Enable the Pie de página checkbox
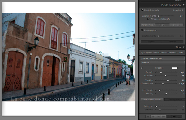Viewport: 186px width, 120px height. (x=142, y=30)
